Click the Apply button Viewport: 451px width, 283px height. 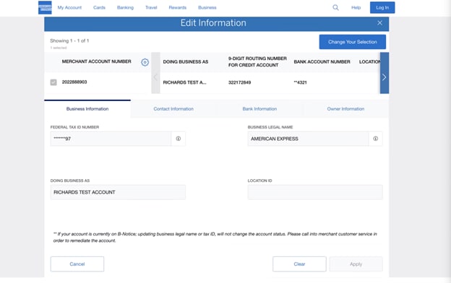(x=356, y=264)
